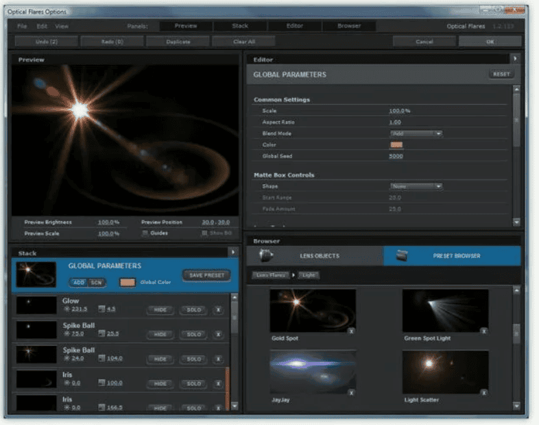Image resolution: width=539 pixels, height=425 pixels.
Task: Select the Gold Spot preset thumbnail
Action: (x=313, y=311)
